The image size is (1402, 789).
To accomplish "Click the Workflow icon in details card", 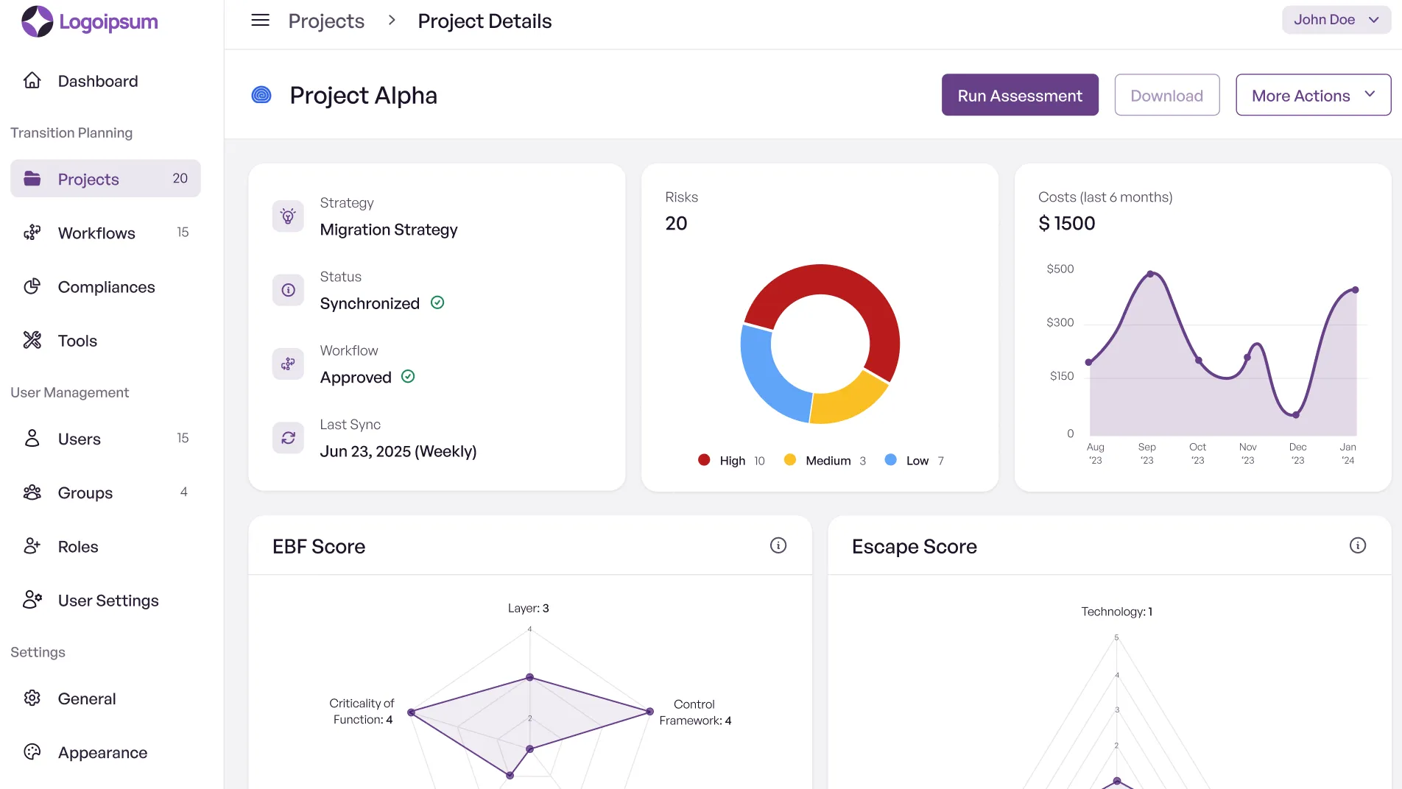I will (x=288, y=364).
